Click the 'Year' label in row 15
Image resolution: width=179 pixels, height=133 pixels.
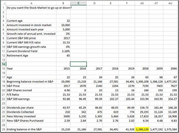9,69
